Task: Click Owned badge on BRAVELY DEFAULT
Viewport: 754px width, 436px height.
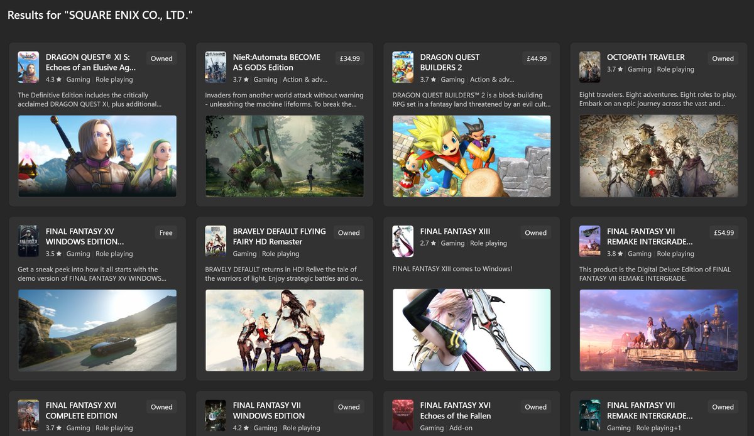Action: point(349,232)
